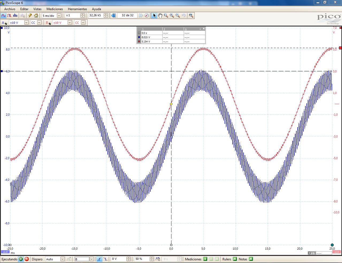Click the x1,0 channel A axis scale button
The height and width of the screenshot is (263, 342).
pyautogui.click(x=5, y=252)
